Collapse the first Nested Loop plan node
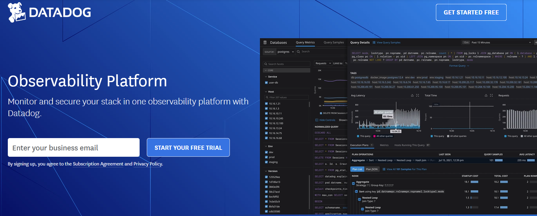This screenshot has width=537, height=216. tap(360, 199)
